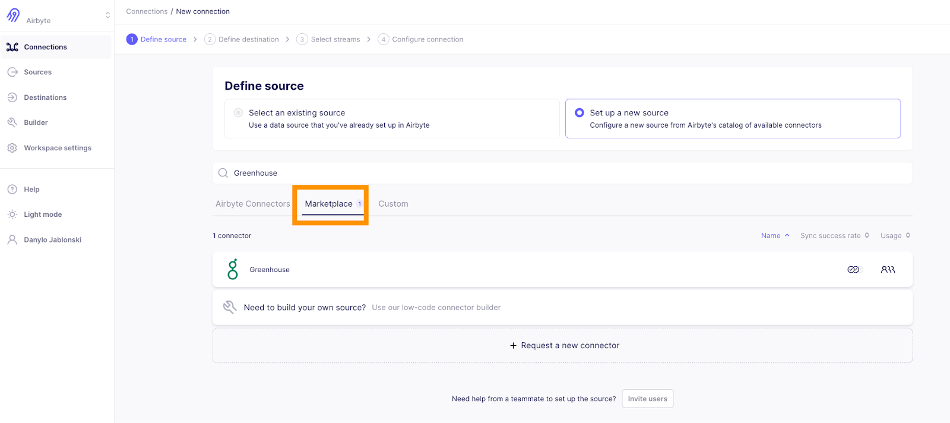Go to Destinations in the sidebar
Image resolution: width=950 pixels, height=423 pixels.
(45, 97)
